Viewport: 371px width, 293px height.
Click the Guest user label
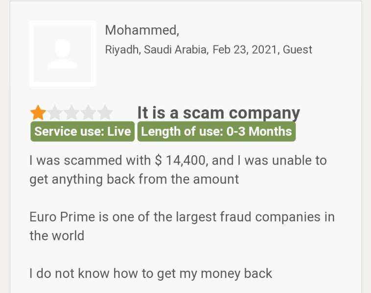pos(298,50)
